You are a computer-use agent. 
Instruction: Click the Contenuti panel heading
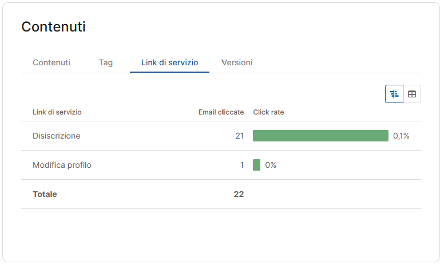coord(54,27)
